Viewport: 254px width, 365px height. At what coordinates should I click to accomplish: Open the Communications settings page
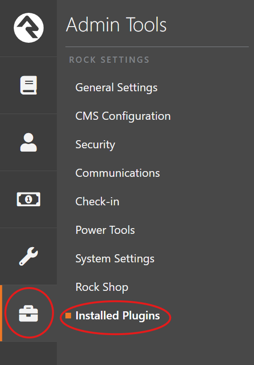(118, 173)
